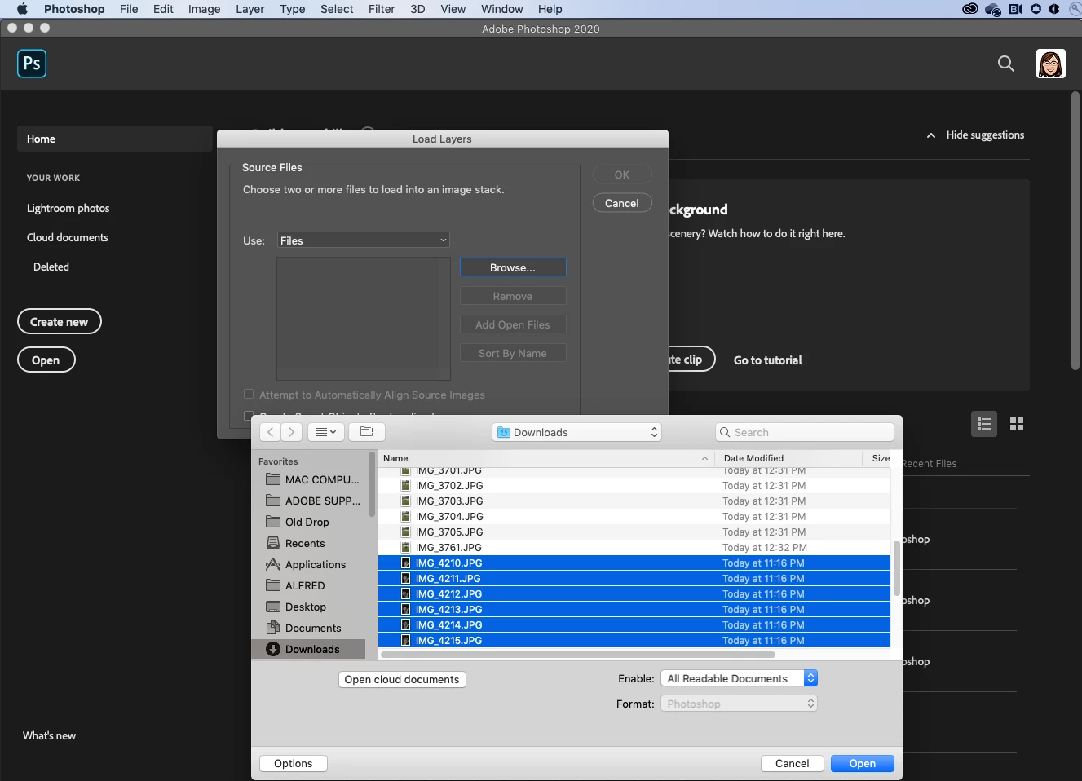Sort file list by Size column
Viewport: 1082px width, 781px height.
click(881, 458)
